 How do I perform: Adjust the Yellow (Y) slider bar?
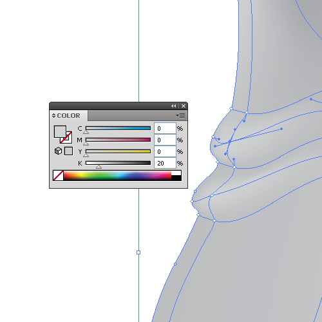pos(118,151)
